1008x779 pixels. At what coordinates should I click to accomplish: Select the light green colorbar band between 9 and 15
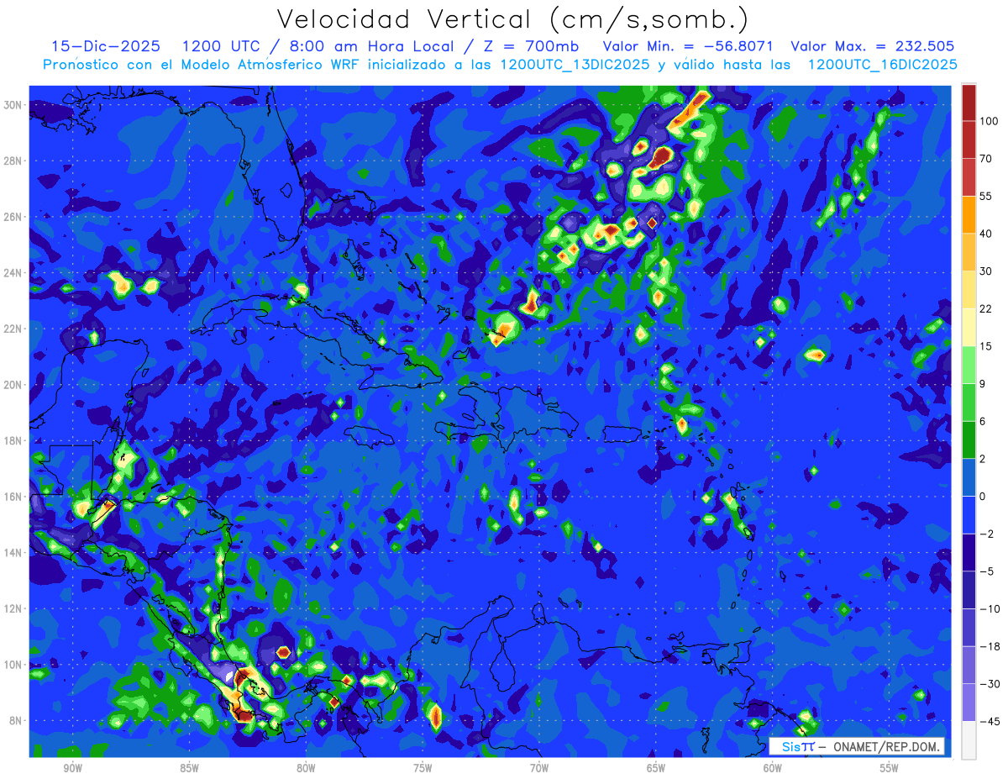969,365
